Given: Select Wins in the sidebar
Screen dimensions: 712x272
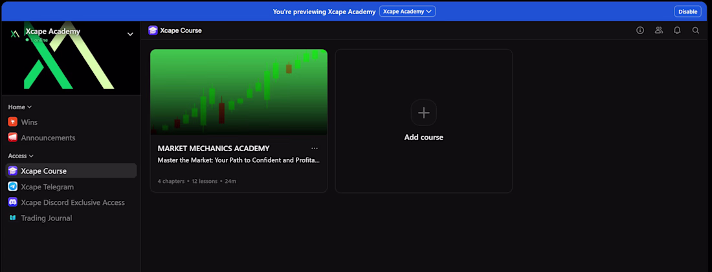Looking at the screenshot, I should coord(71,122).
